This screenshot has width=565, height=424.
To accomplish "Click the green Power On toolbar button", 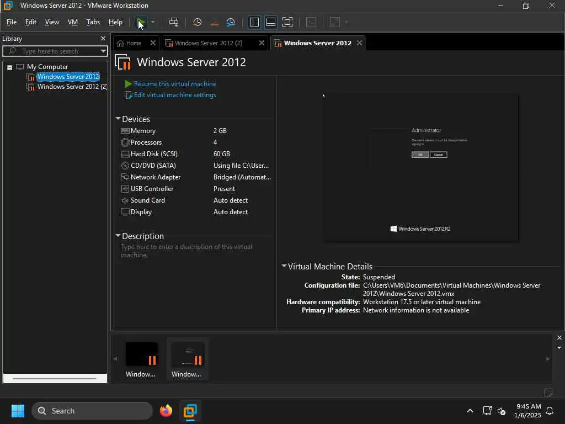I will click(x=141, y=22).
